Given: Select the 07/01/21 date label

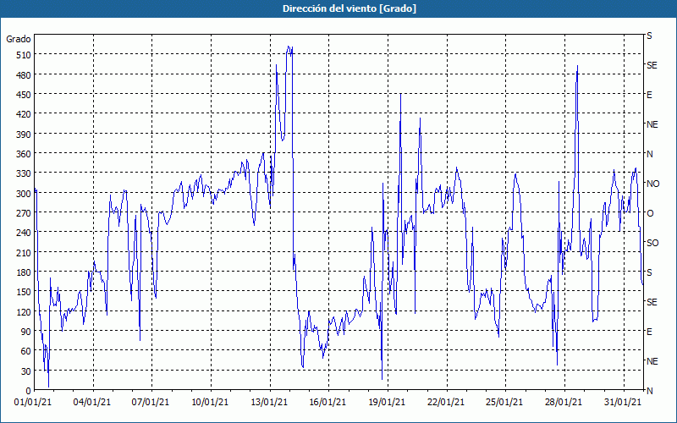Looking at the screenshot, I should click(151, 403).
